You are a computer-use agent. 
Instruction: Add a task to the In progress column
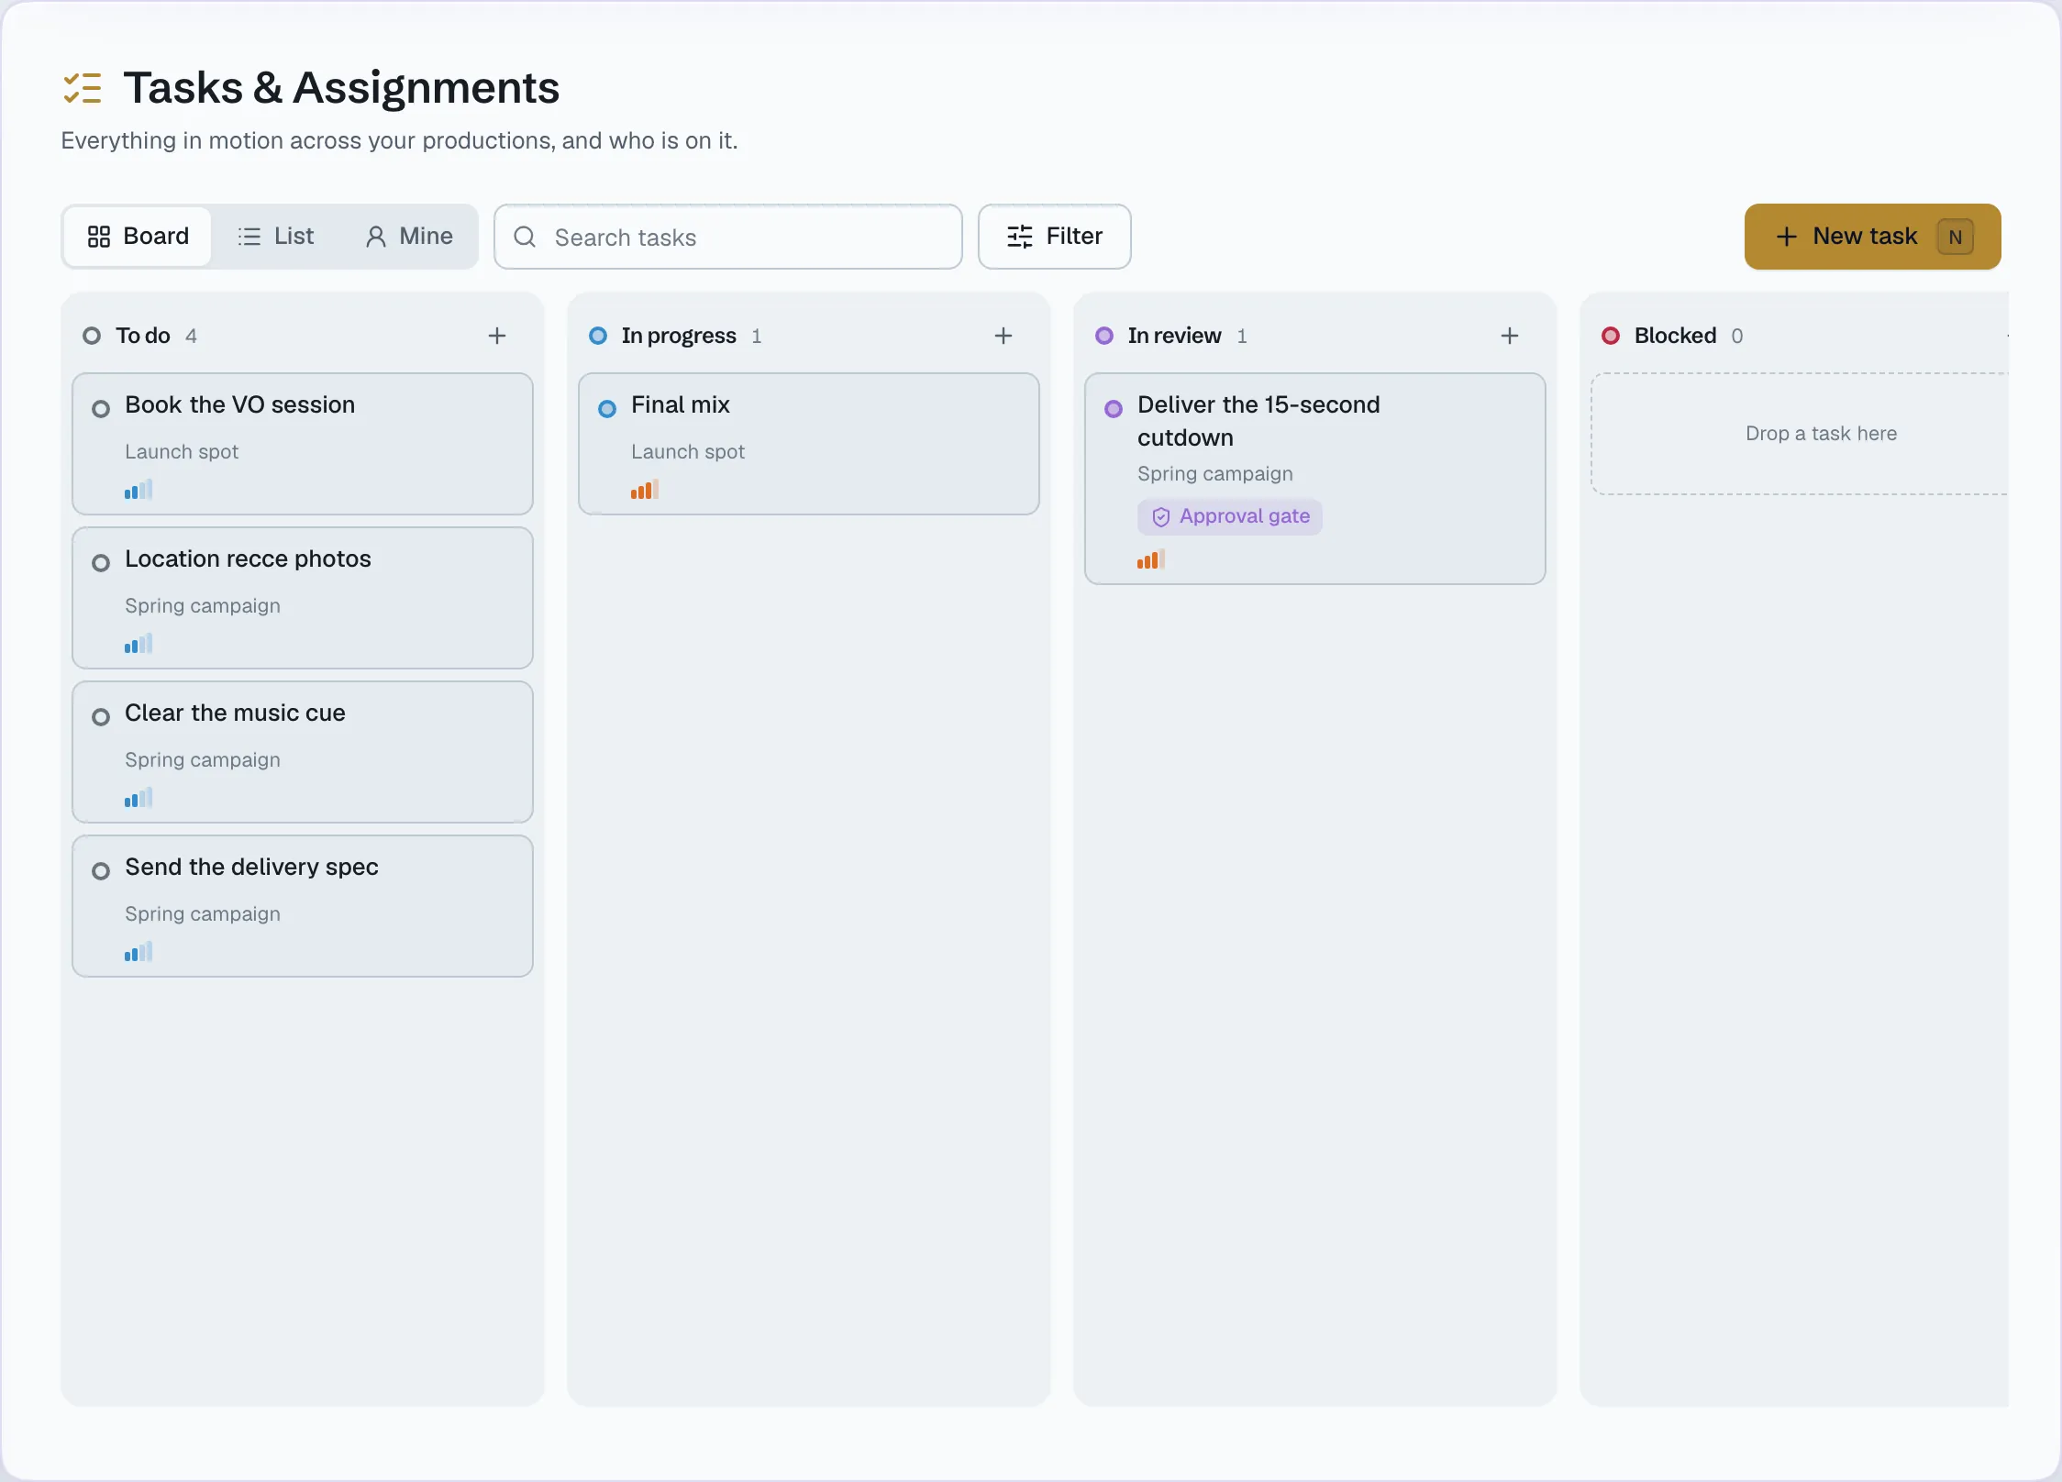[1003, 336]
